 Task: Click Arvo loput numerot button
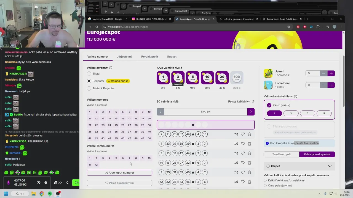click(x=119, y=173)
